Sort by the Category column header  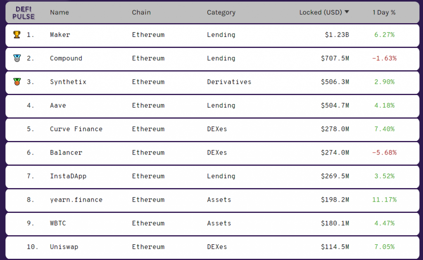[x=221, y=12]
